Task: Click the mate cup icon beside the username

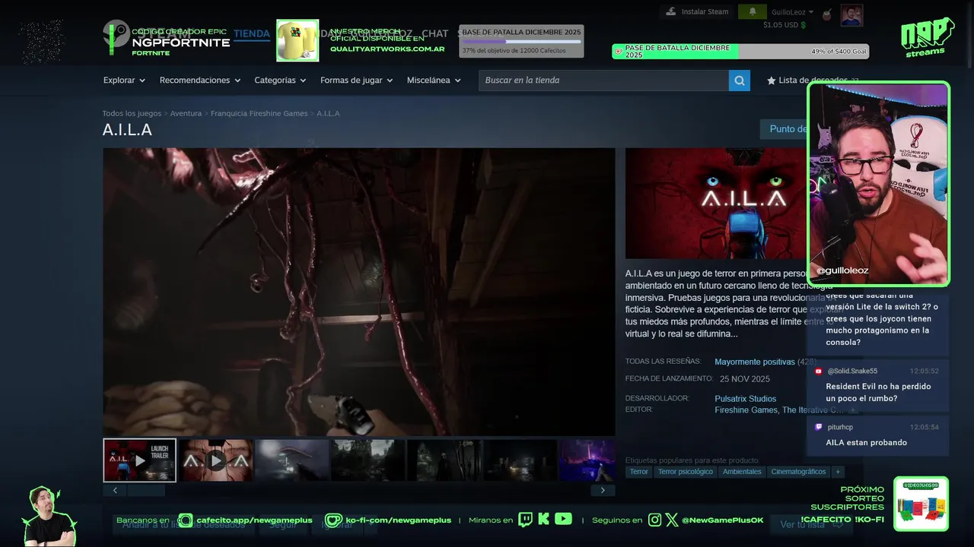Action: pos(827,14)
